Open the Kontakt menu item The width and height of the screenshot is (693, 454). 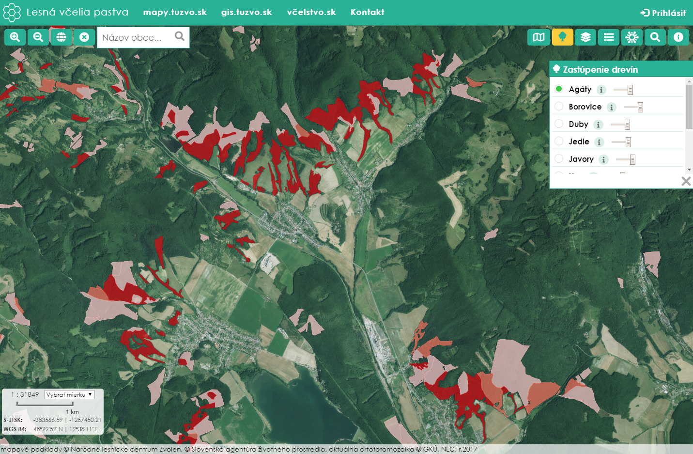[x=367, y=12]
